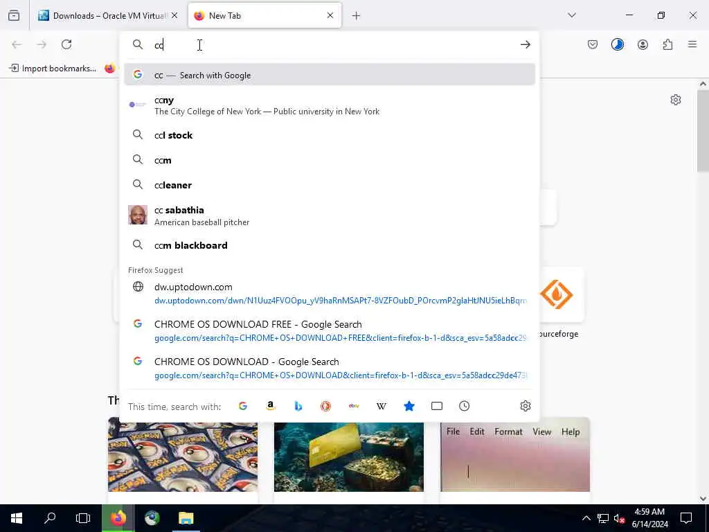Open the blue circular toolbar extension icon
This screenshot has width=709, height=532.
[618, 44]
